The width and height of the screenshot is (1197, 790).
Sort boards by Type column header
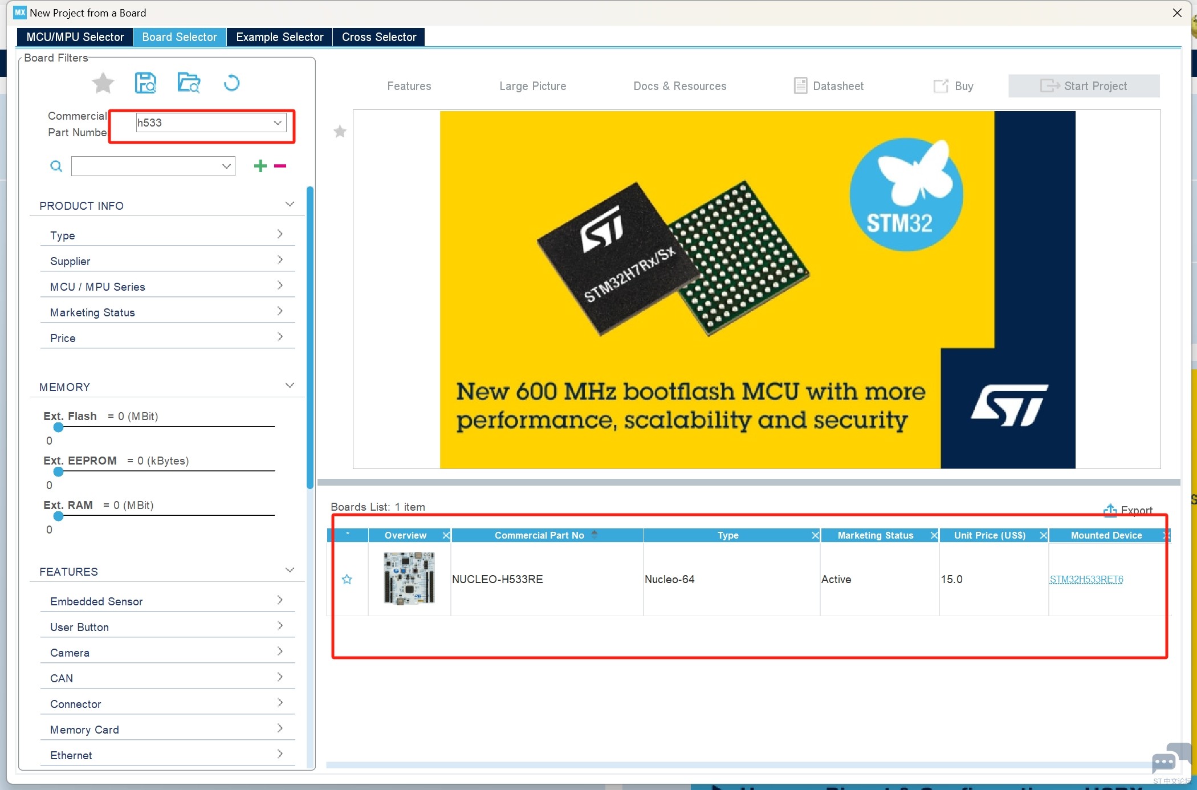point(728,535)
